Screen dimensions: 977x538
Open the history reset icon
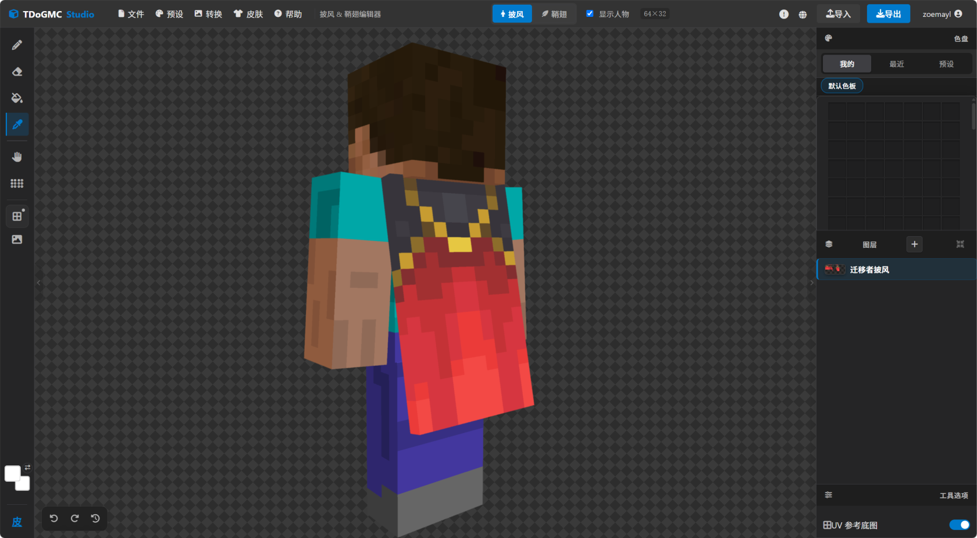(x=95, y=518)
